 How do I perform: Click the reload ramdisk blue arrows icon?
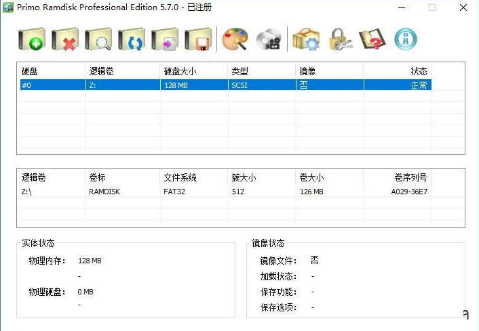tap(132, 39)
